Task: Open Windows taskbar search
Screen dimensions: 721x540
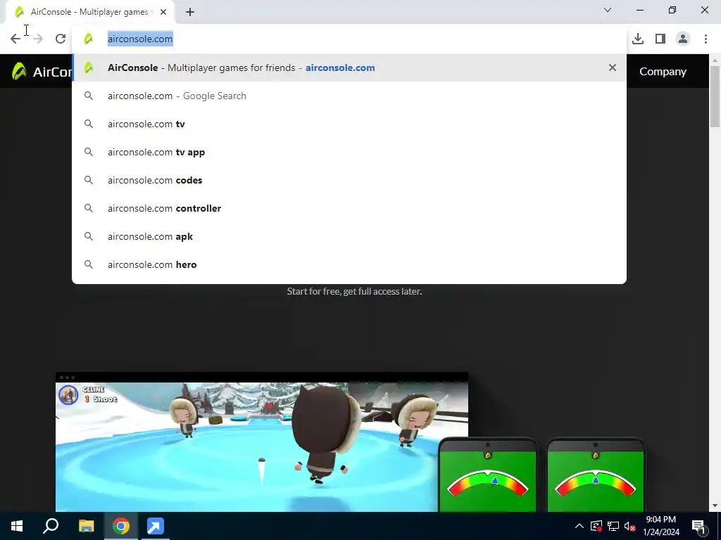Action: 51,526
